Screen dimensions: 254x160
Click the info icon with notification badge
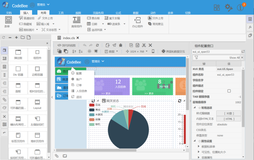241,7
